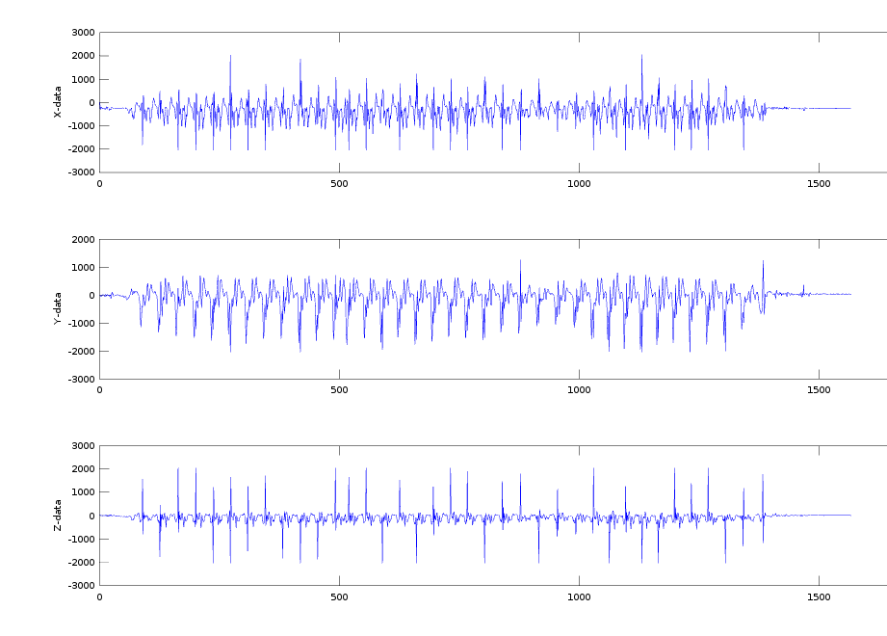Click the X-data axis label

[x=57, y=102]
